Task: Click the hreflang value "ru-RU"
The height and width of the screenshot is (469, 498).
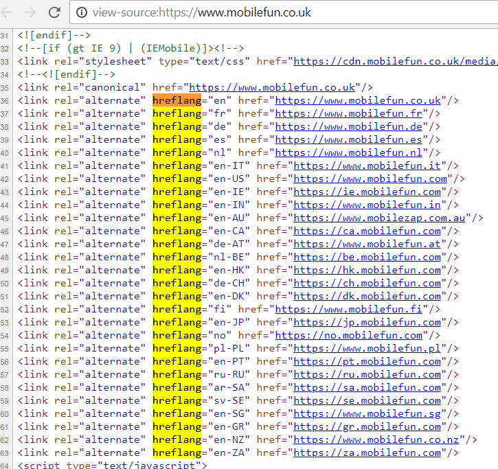Action: 229,374
